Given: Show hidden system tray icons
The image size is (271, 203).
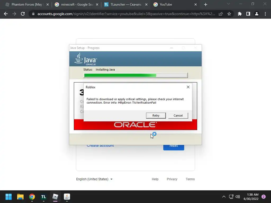Looking at the screenshot, I should (x=224, y=197).
